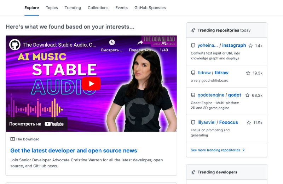The width and height of the screenshot is (283, 184).
Task: Click 'Focus on prompting and generating' description
Action: pos(210,133)
